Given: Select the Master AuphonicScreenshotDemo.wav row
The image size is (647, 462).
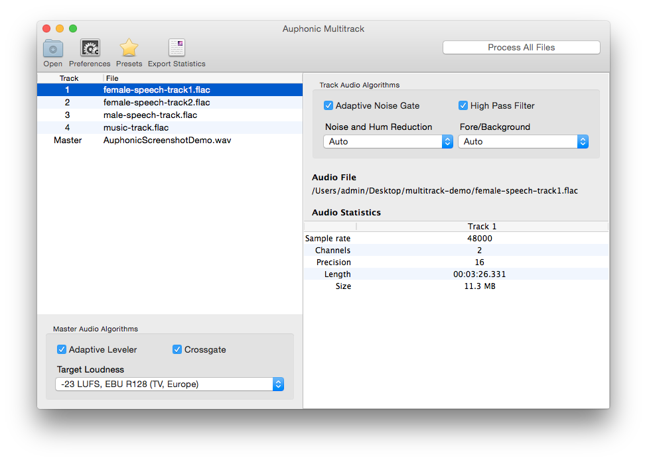Looking at the screenshot, I should 170,140.
